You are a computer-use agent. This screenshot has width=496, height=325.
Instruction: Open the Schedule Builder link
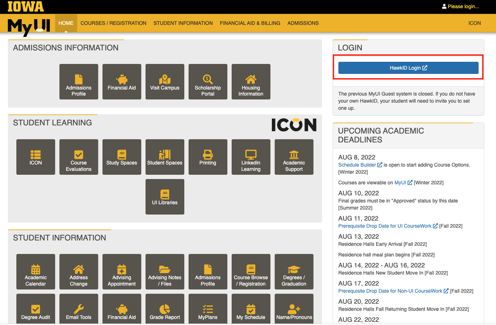360,165
